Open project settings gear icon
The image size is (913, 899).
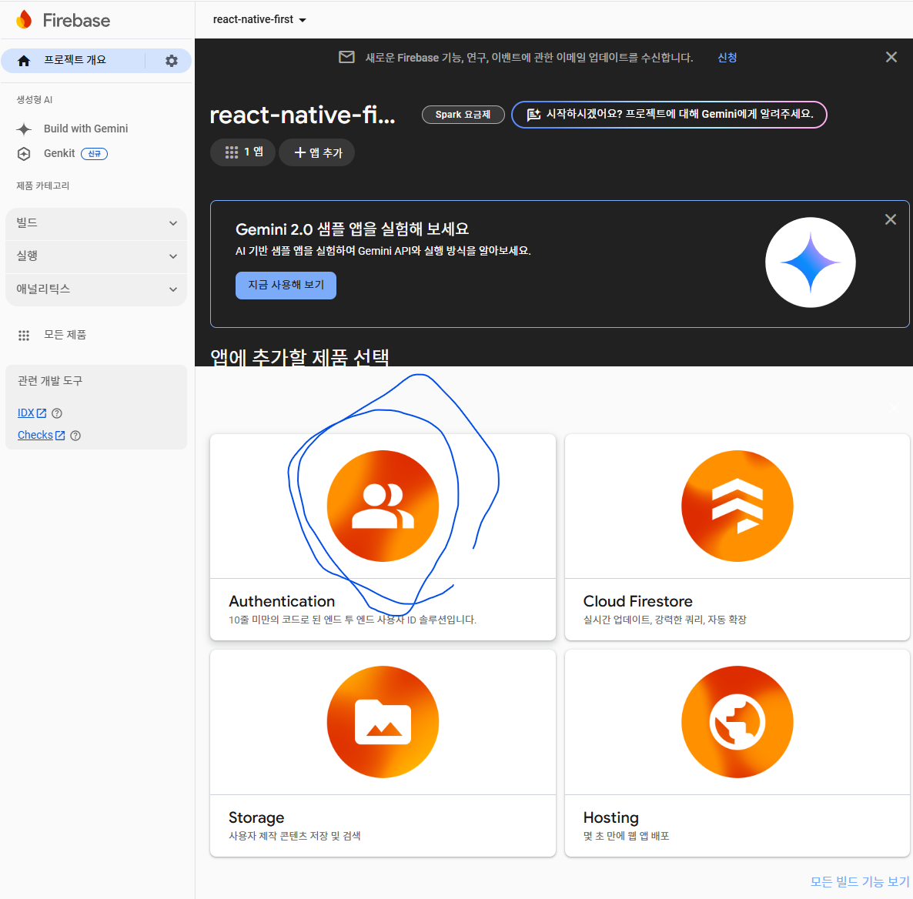coord(171,61)
